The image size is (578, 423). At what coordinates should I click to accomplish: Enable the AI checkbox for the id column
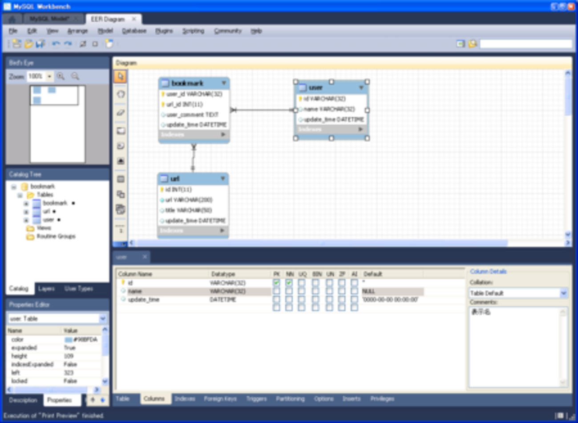pos(354,283)
